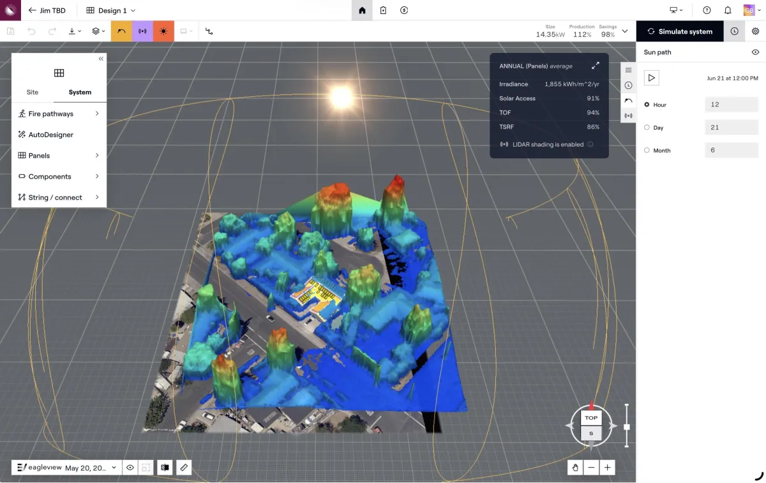Viewport: 766px width, 483px height.
Task: Expand the Size Production Savings summary
Action: tap(625, 31)
